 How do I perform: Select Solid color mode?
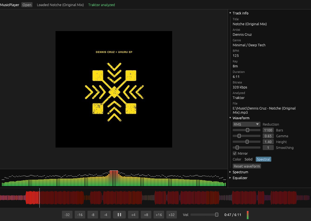(x=248, y=159)
